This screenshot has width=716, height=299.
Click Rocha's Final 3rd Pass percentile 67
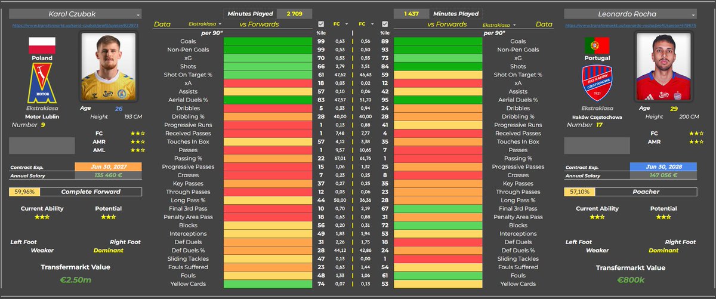pyautogui.click(x=385, y=208)
